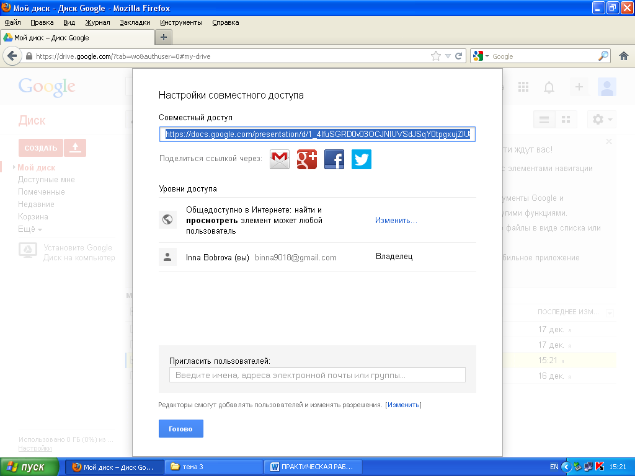Click the person icon beside Inna Bobrova
Image resolution: width=635 pixels, height=476 pixels.
(x=167, y=257)
